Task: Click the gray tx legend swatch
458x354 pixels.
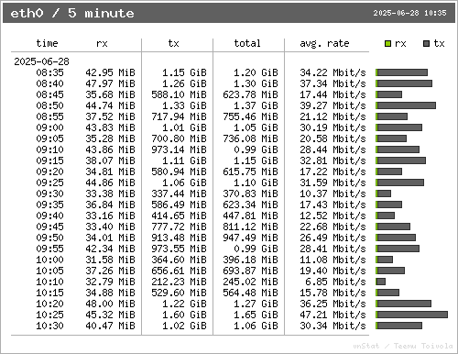Action: point(427,44)
